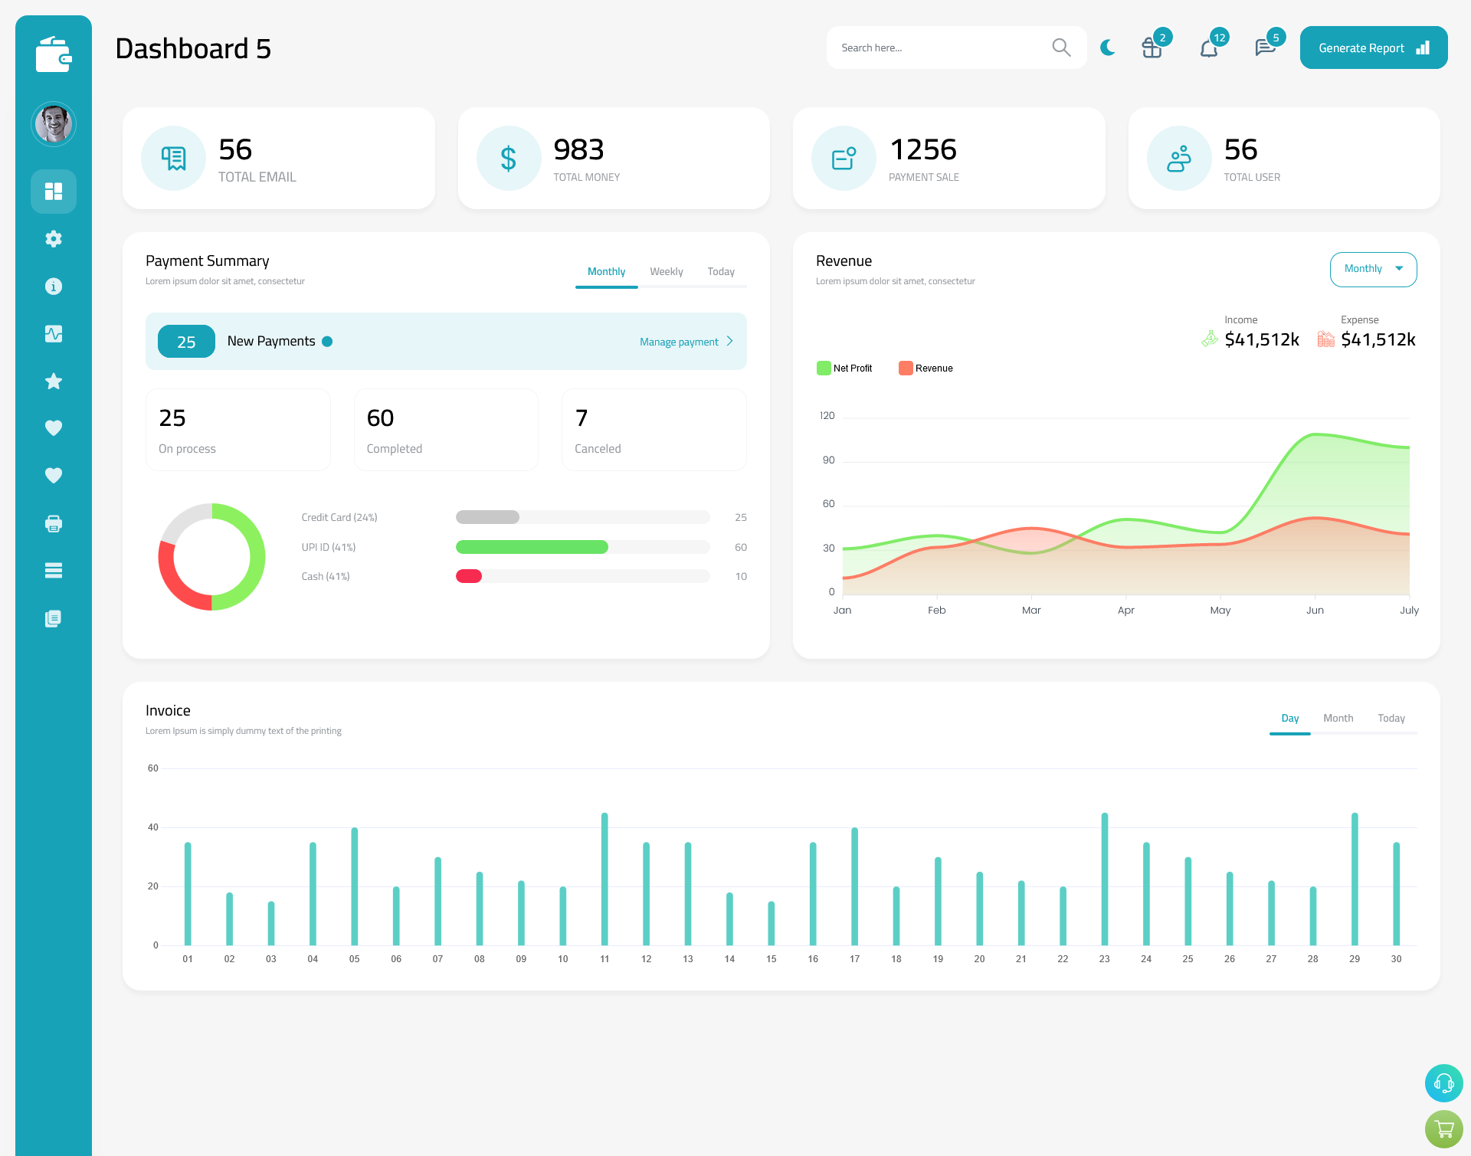Viewport: 1471px width, 1156px height.
Task: Switch Revenue chart to Monthly view
Action: coord(1372,267)
